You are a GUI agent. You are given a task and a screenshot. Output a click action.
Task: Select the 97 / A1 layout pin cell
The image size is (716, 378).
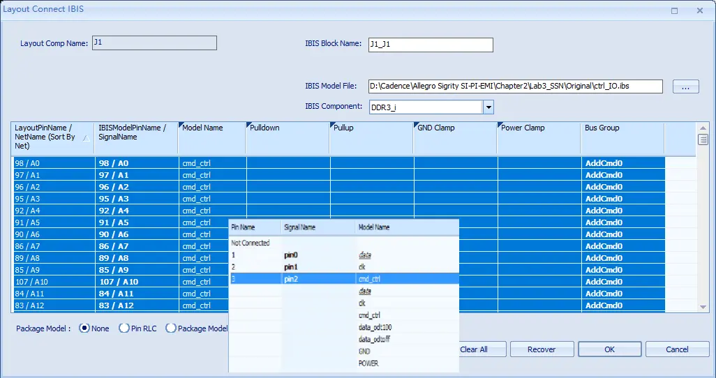(54, 175)
